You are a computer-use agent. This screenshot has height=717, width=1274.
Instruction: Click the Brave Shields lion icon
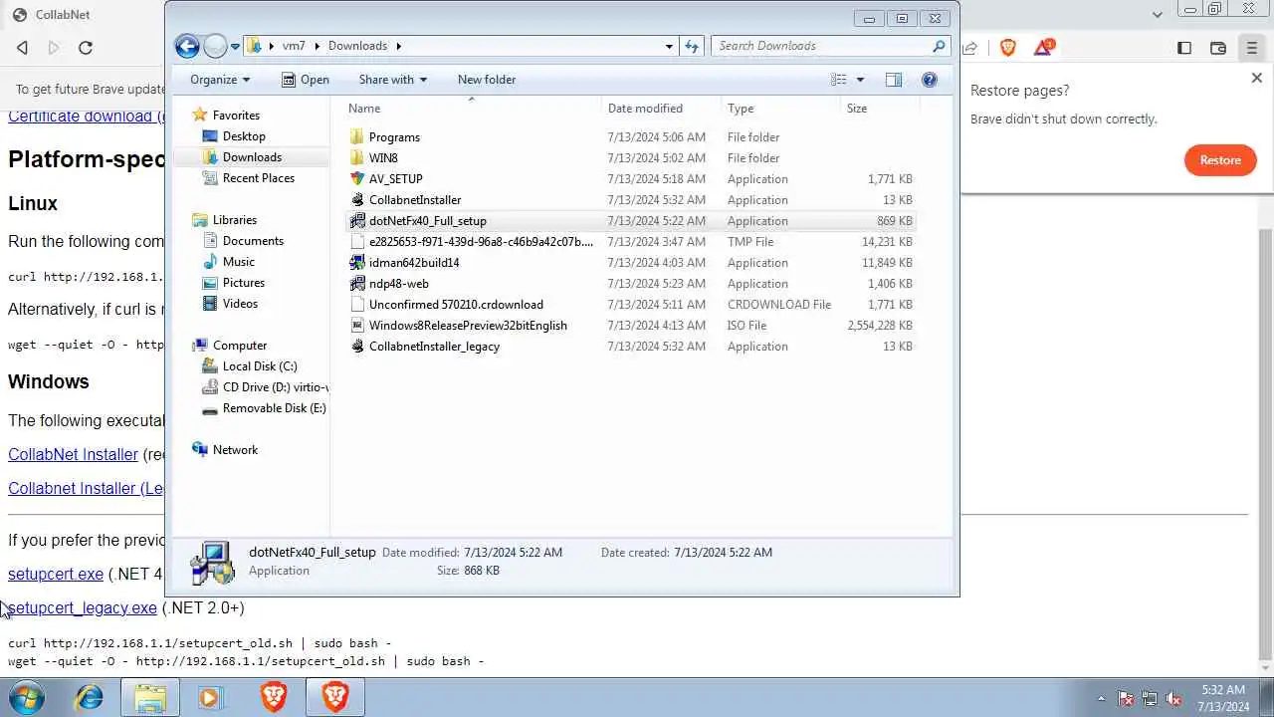point(1008,47)
